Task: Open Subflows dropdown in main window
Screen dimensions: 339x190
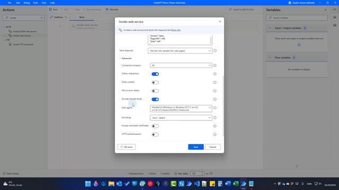Action: tap(59, 17)
